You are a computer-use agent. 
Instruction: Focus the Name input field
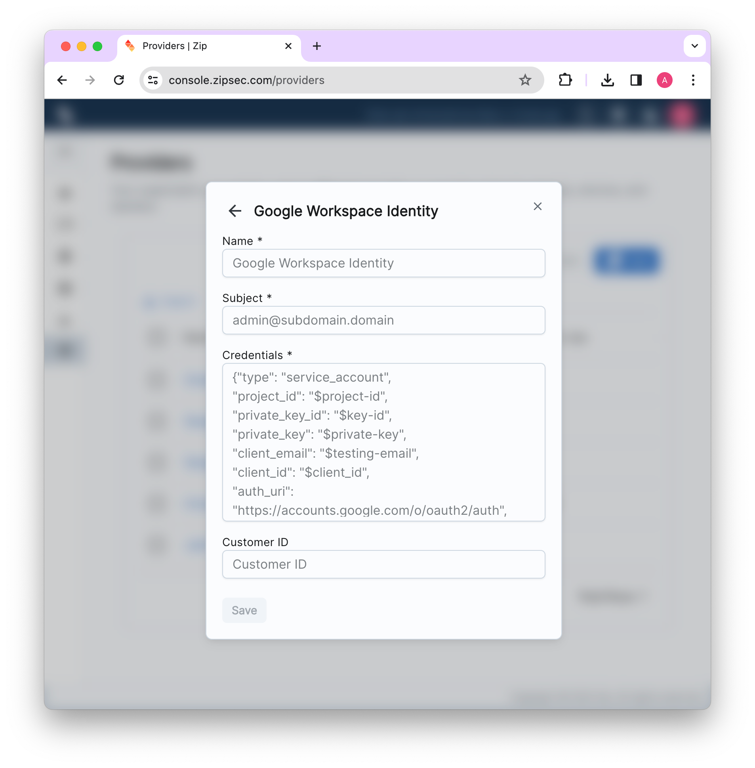point(383,263)
